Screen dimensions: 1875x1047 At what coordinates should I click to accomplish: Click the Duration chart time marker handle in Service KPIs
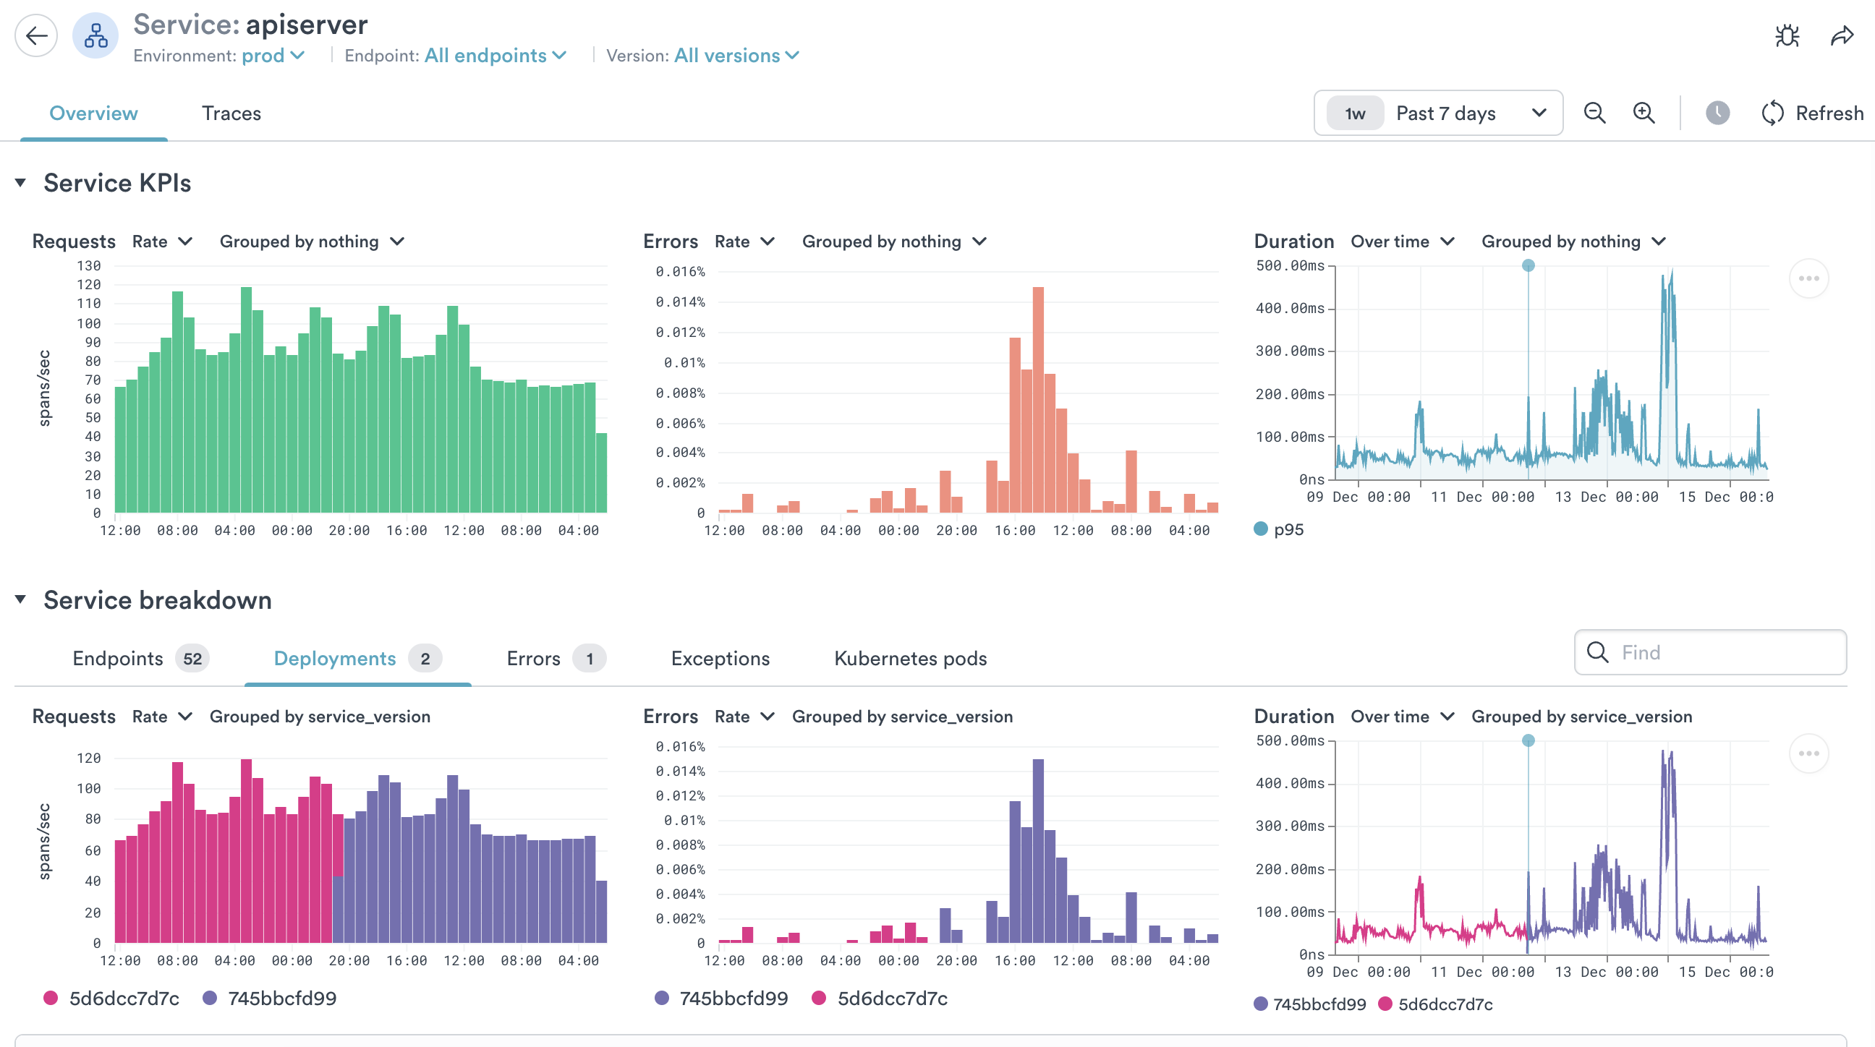(1528, 265)
